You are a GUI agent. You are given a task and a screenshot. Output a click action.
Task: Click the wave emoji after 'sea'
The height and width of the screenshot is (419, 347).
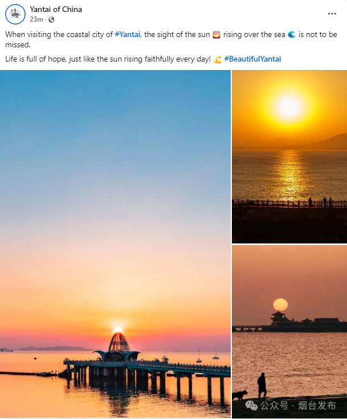click(x=292, y=35)
